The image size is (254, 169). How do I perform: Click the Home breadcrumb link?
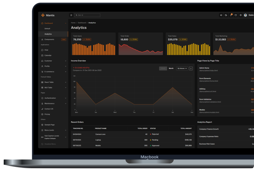[x=73, y=23]
